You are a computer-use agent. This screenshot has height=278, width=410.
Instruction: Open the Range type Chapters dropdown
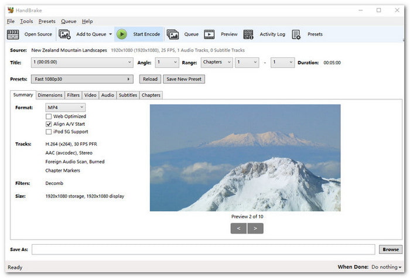point(217,63)
